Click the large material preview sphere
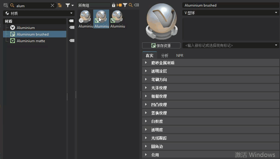Image resolution: width=280 pixels, height=159 pixels. pyautogui.click(x=162, y=22)
